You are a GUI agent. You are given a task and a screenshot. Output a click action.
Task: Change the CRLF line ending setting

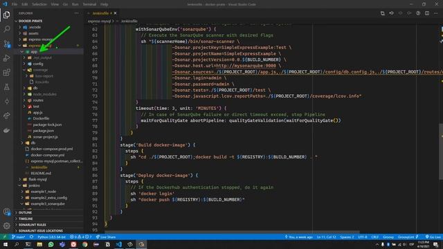[375, 237]
